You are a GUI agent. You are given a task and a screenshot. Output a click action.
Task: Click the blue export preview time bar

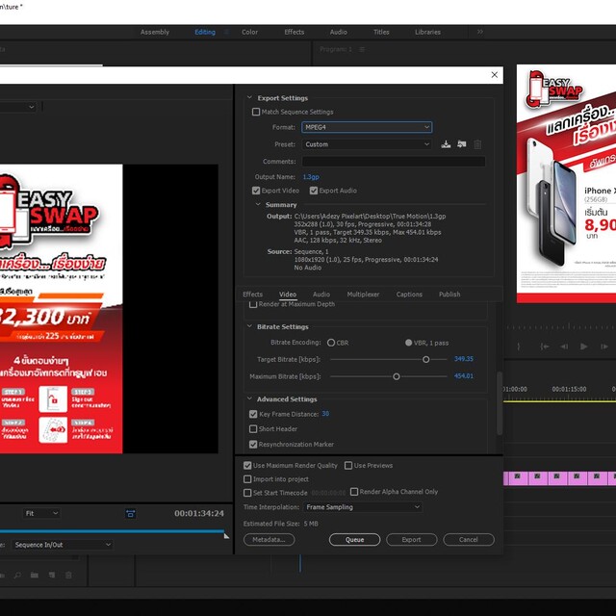112,531
